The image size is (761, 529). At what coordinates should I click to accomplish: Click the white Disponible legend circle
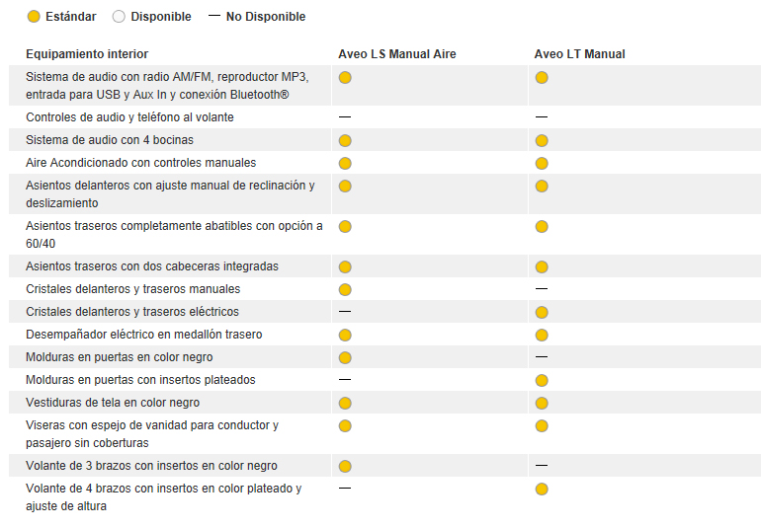coord(119,17)
